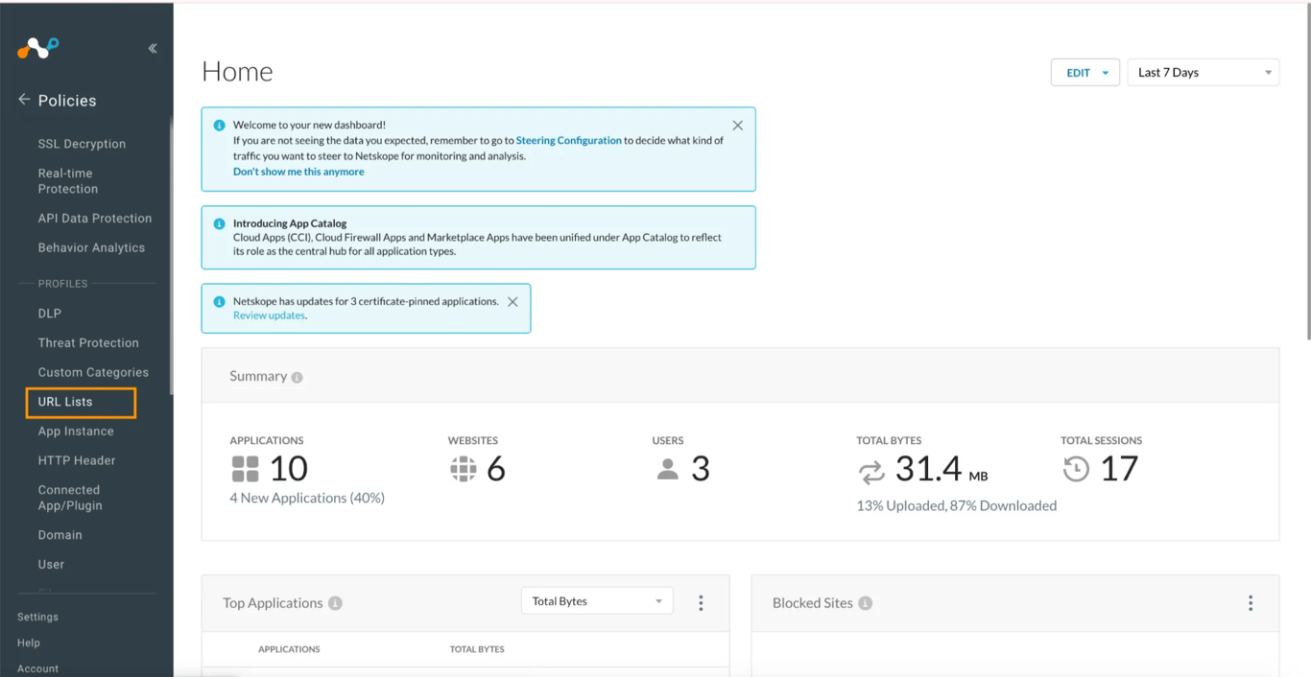Screen dimensions: 1311x677
Task: Click the Blocked Sites info icon
Action: (865, 604)
